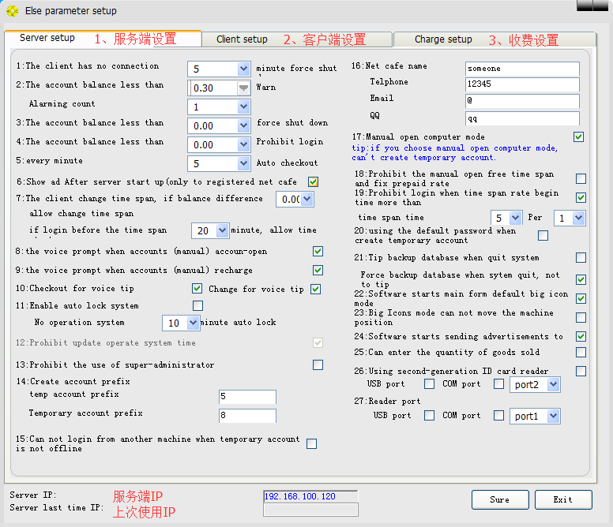Check USB port for Reader port
This screenshot has width=613, height=527.
pyautogui.click(x=429, y=416)
